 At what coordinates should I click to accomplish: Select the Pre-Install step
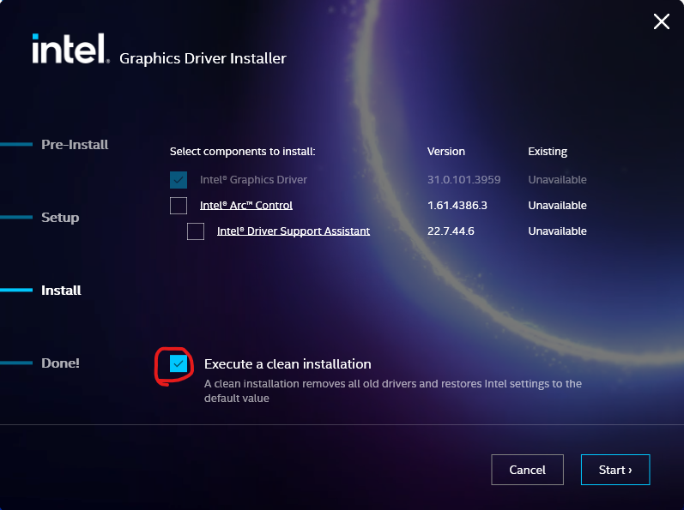pyautogui.click(x=75, y=145)
